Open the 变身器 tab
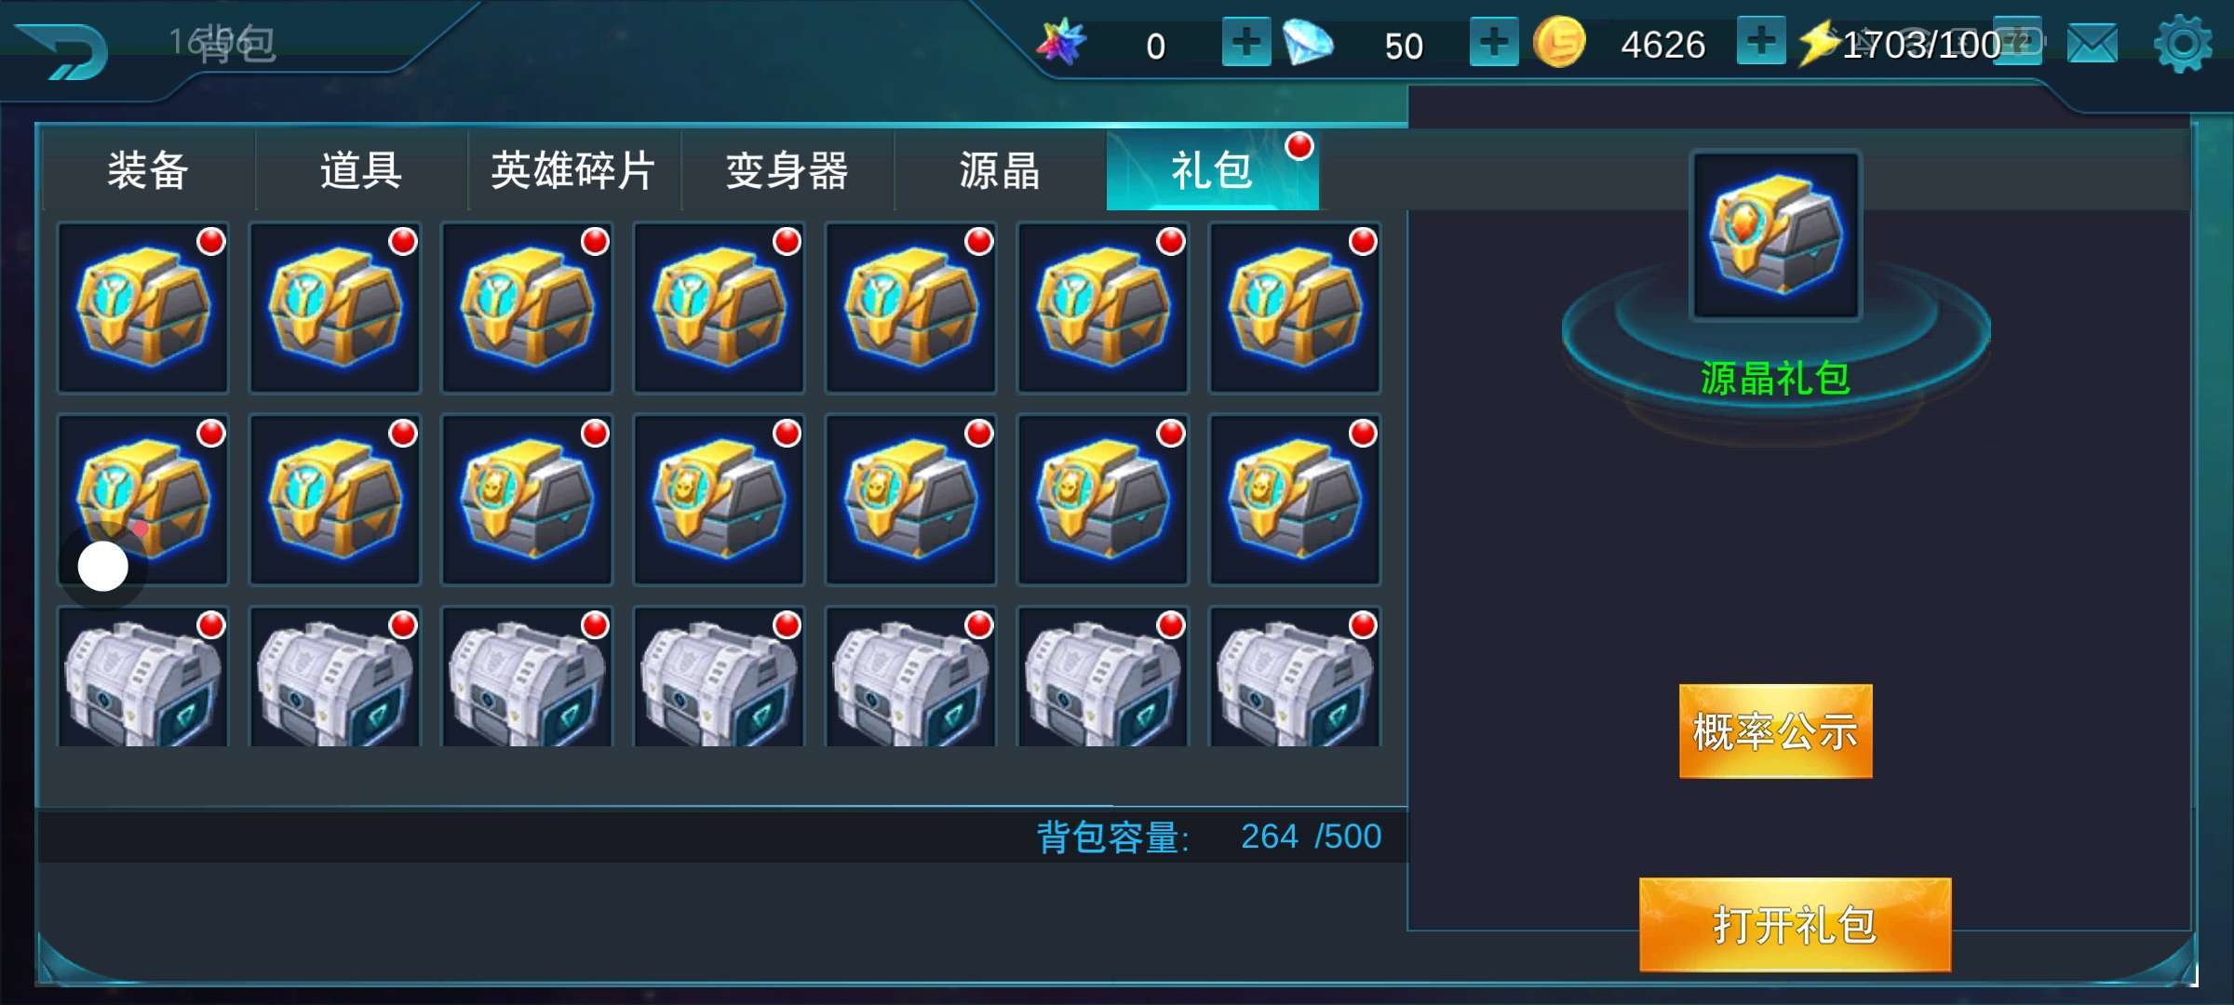The width and height of the screenshot is (2234, 1005). pos(787,171)
